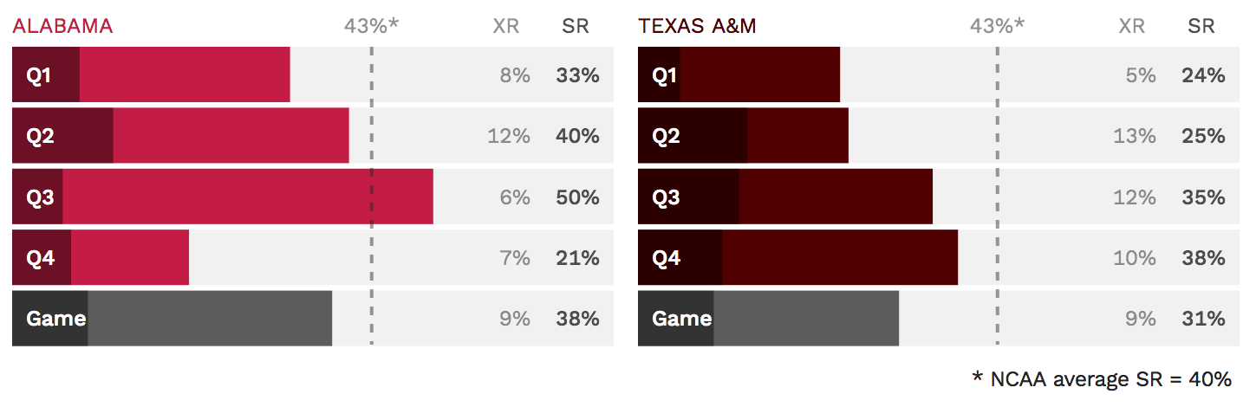Select the Texas A&M Q1 bar label
Screen dimensions: 1243x407
click(x=664, y=76)
